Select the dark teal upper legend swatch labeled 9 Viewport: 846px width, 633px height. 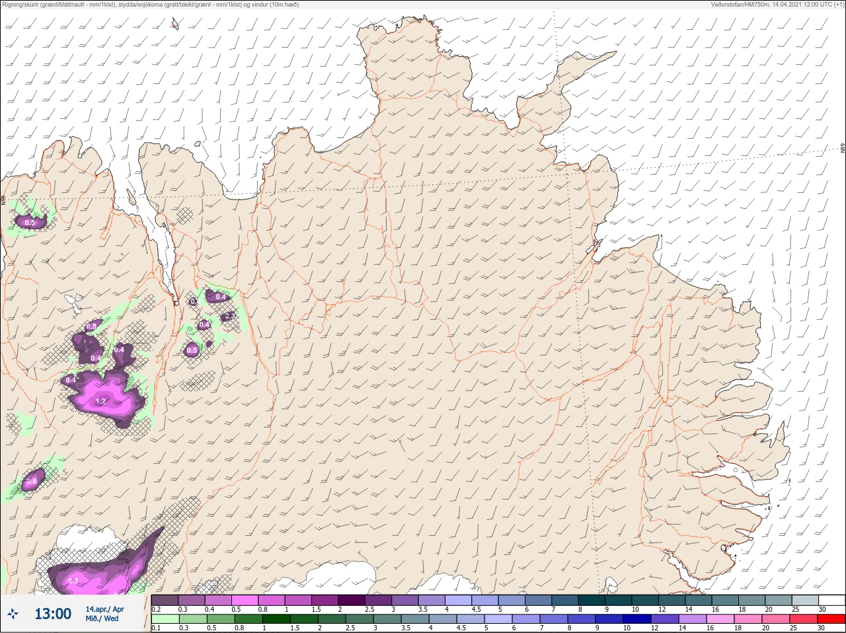click(618, 600)
